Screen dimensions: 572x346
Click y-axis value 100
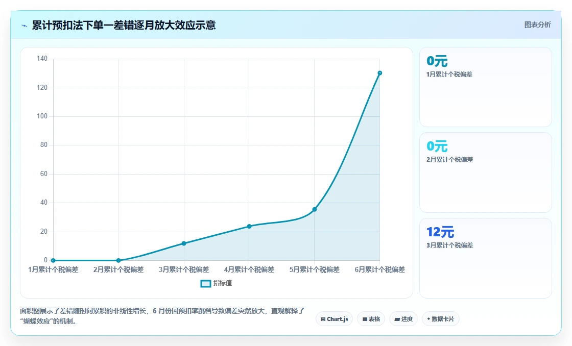(42, 116)
